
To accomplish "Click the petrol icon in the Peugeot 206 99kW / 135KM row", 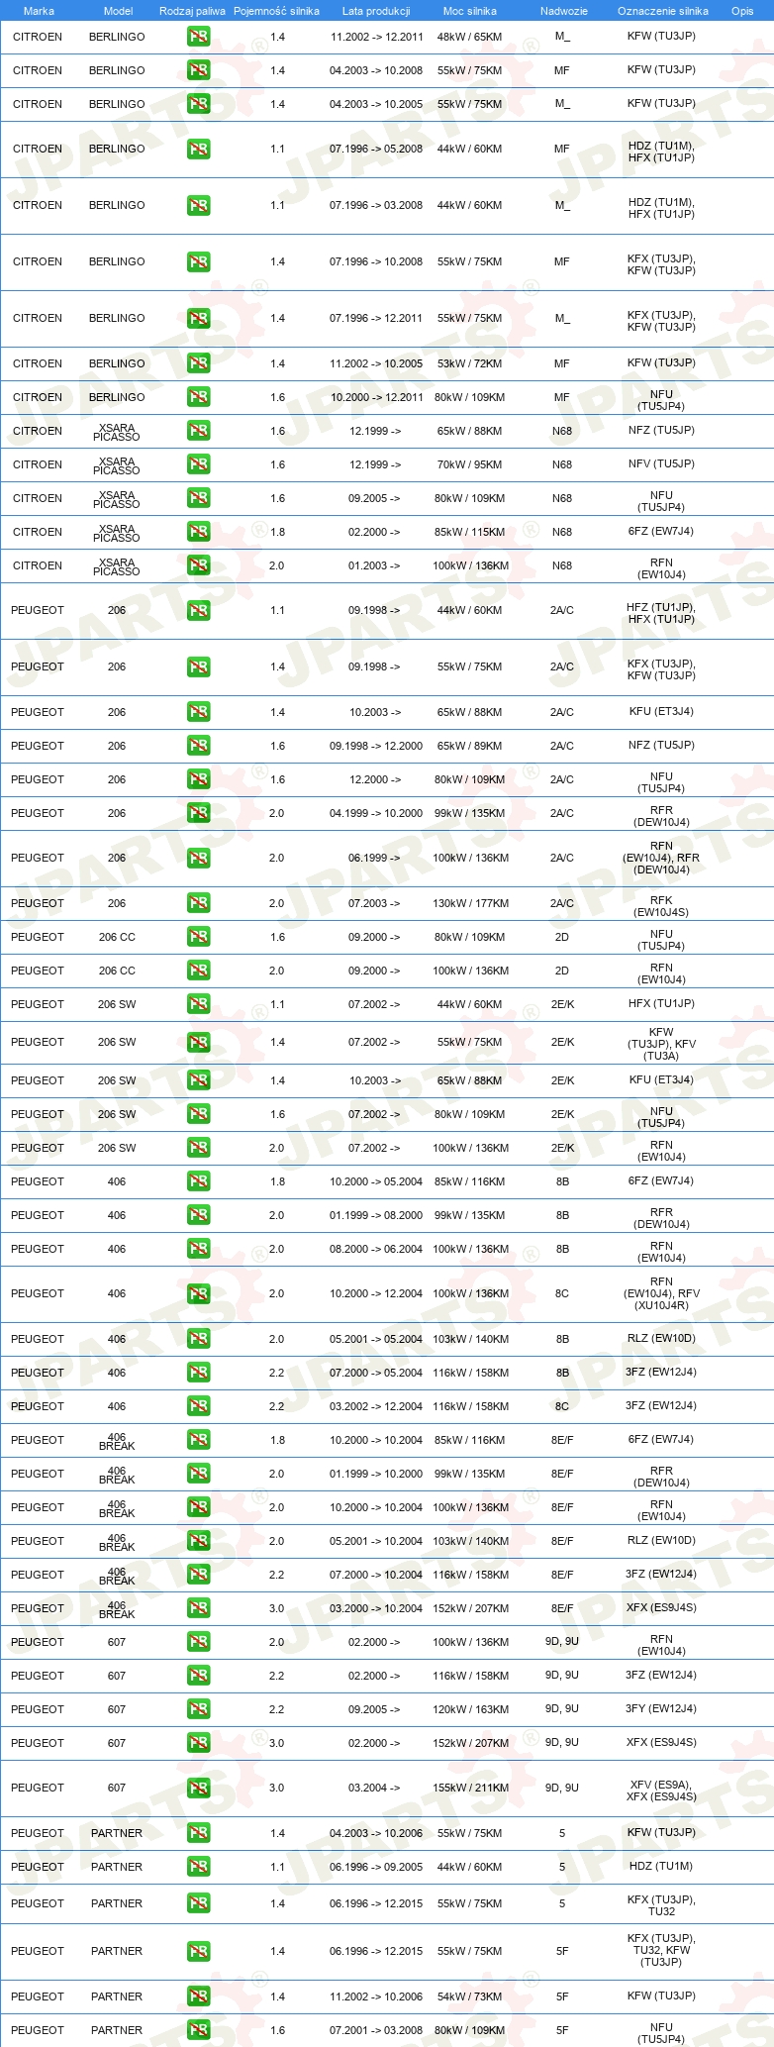I will pyautogui.click(x=198, y=813).
